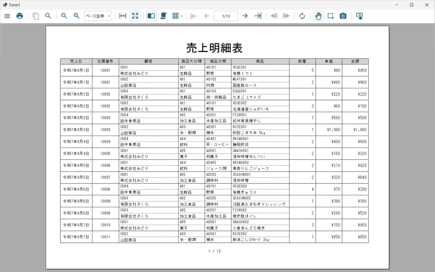The height and width of the screenshot is (272, 435).
Task: Open the hamburger sidebar menu
Action: tap(7, 16)
